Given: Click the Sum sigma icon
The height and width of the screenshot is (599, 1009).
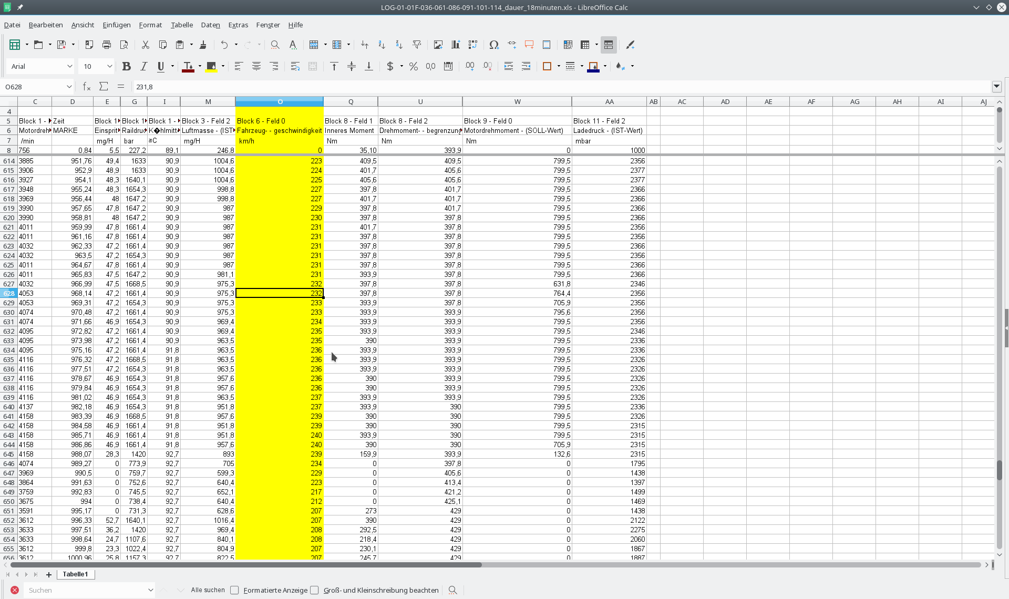Looking at the screenshot, I should [x=104, y=87].
